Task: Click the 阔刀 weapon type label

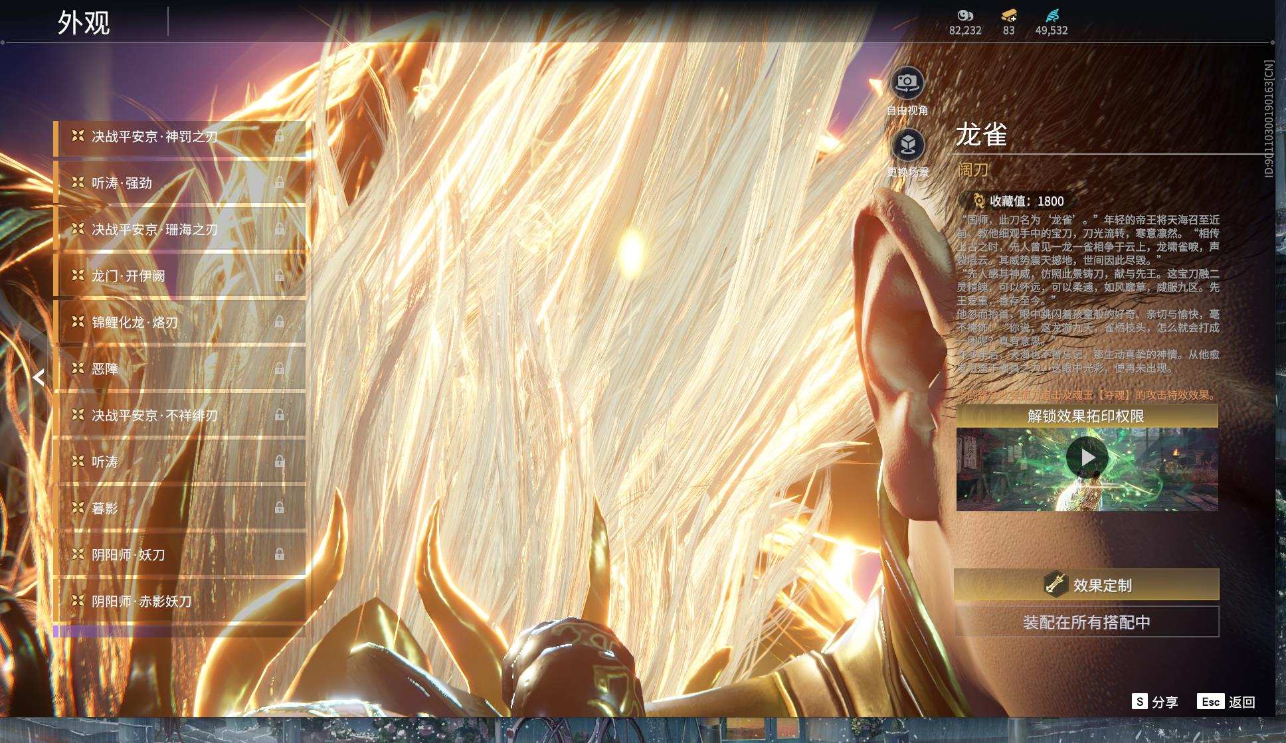Action: (973, 170)
